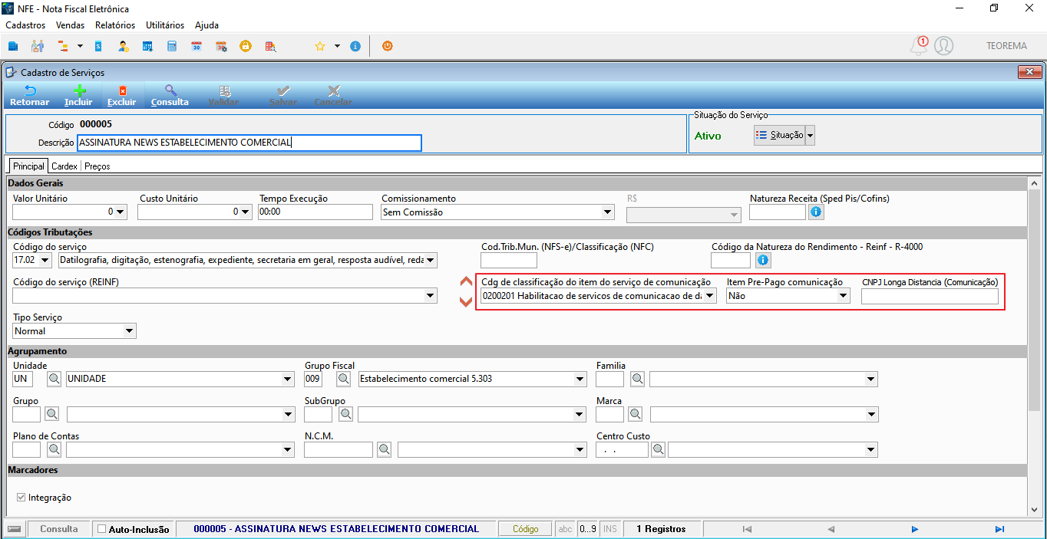Click the green plus Incluir button
Screen dimensions: 1047x539
pyautogui.click(x=78, y=96)
